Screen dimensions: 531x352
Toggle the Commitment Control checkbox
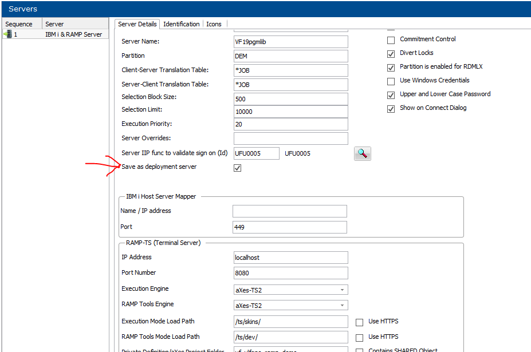point(391,40)
